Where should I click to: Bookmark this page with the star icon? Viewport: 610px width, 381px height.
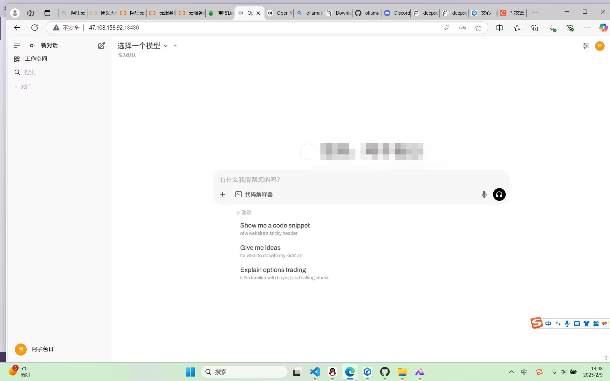478,28
